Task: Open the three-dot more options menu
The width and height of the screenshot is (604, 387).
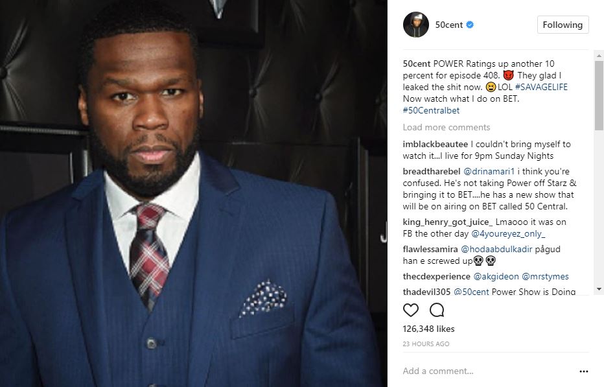Action: pyautogui.click(x=583, y=371)
